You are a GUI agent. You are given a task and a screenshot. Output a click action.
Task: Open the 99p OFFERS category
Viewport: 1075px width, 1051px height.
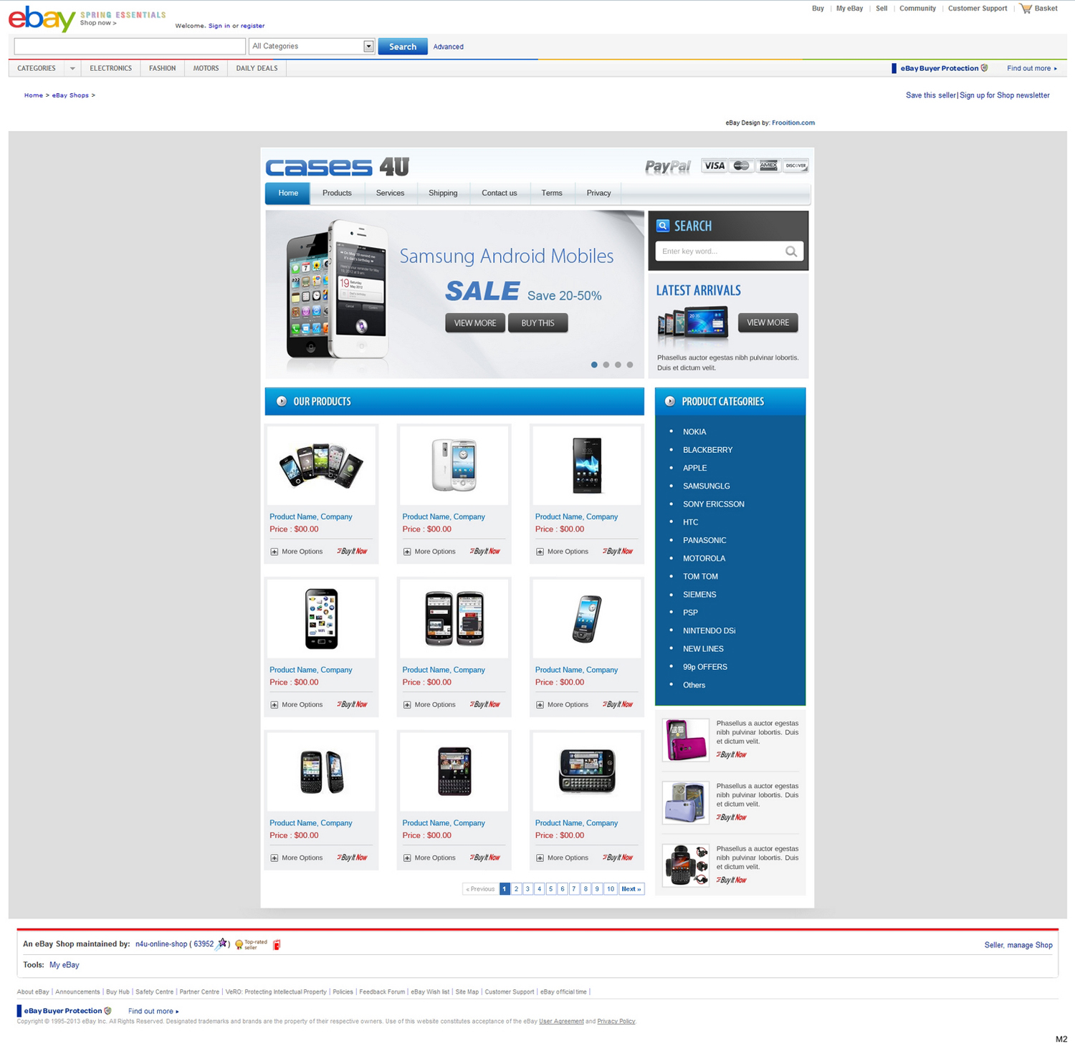coord(705,667)
